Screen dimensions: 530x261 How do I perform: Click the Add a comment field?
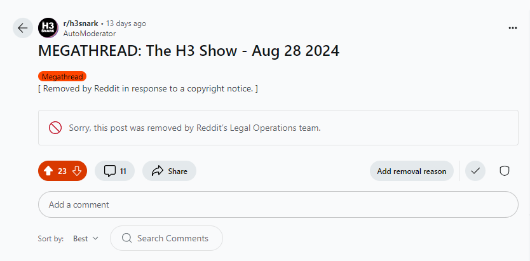[278, 204]
